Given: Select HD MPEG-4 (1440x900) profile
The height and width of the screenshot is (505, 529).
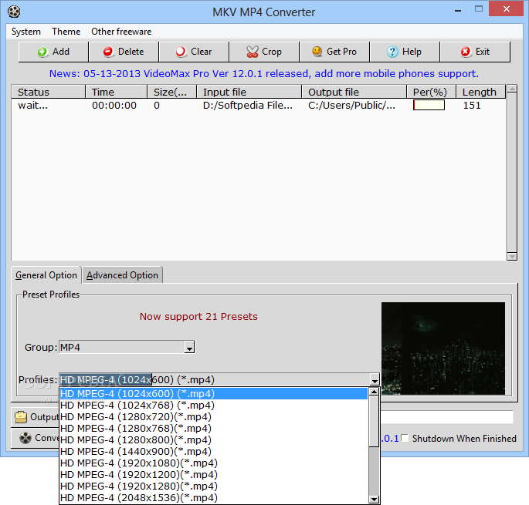Looking at the screenshot, I should (x=214, y=452).
